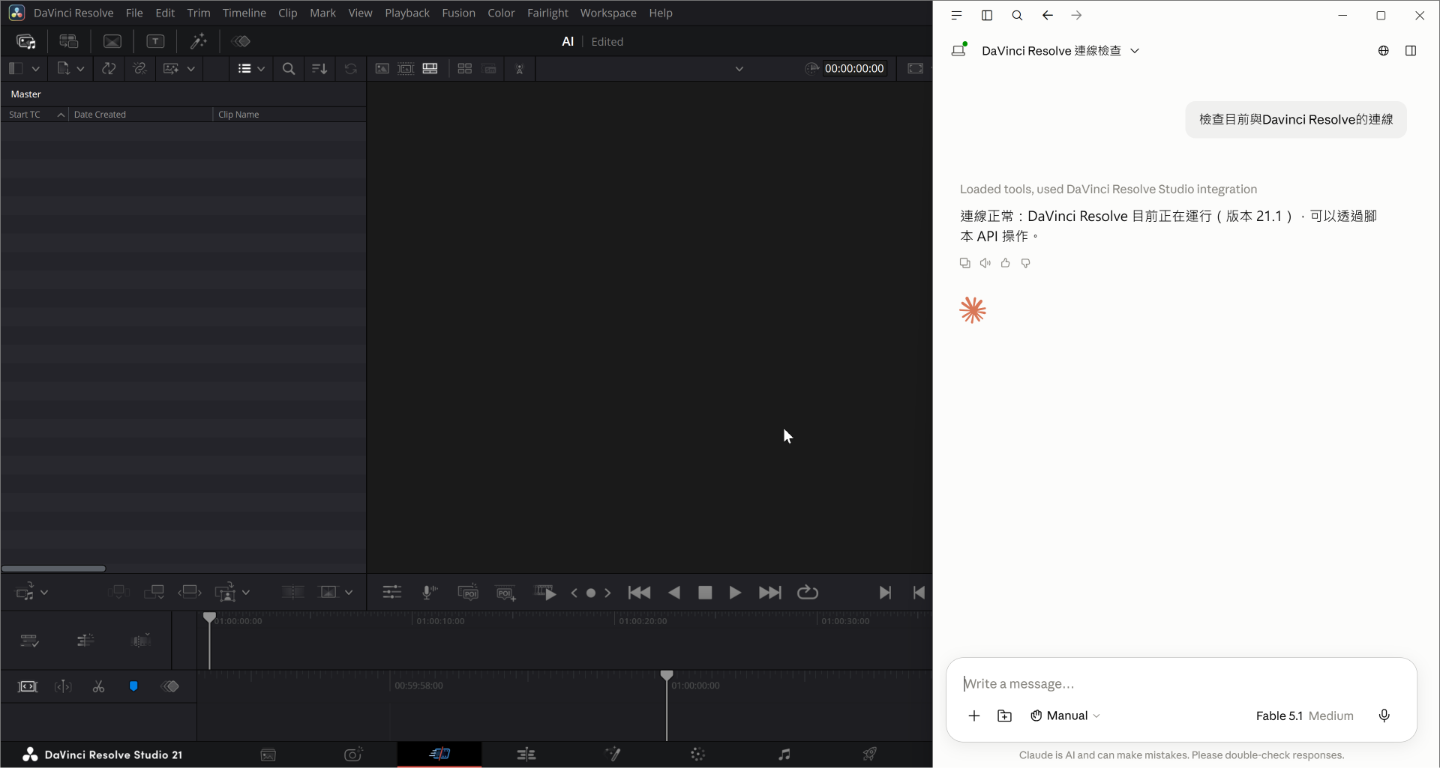1440x768 pixels.
Task: Toggle voice dictation microphone in Claude
Action: tap(1384, 716)
